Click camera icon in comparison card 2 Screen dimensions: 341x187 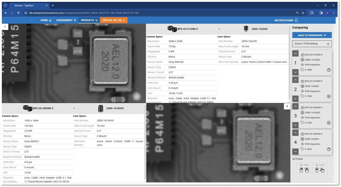302,81
